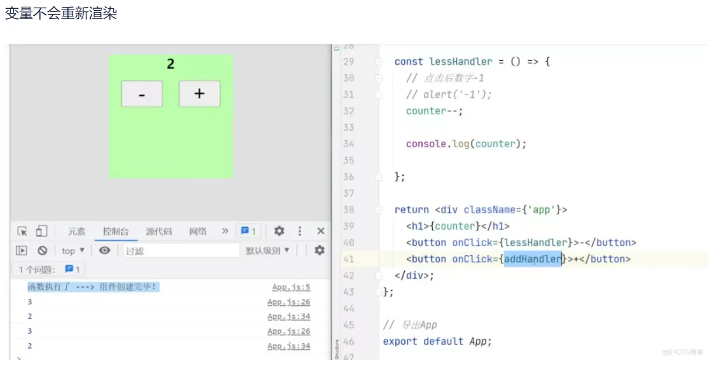This screenshot has height=365, width=708.
Task: Switch to the 控制台 tab
Action: [x=116, y=232]
